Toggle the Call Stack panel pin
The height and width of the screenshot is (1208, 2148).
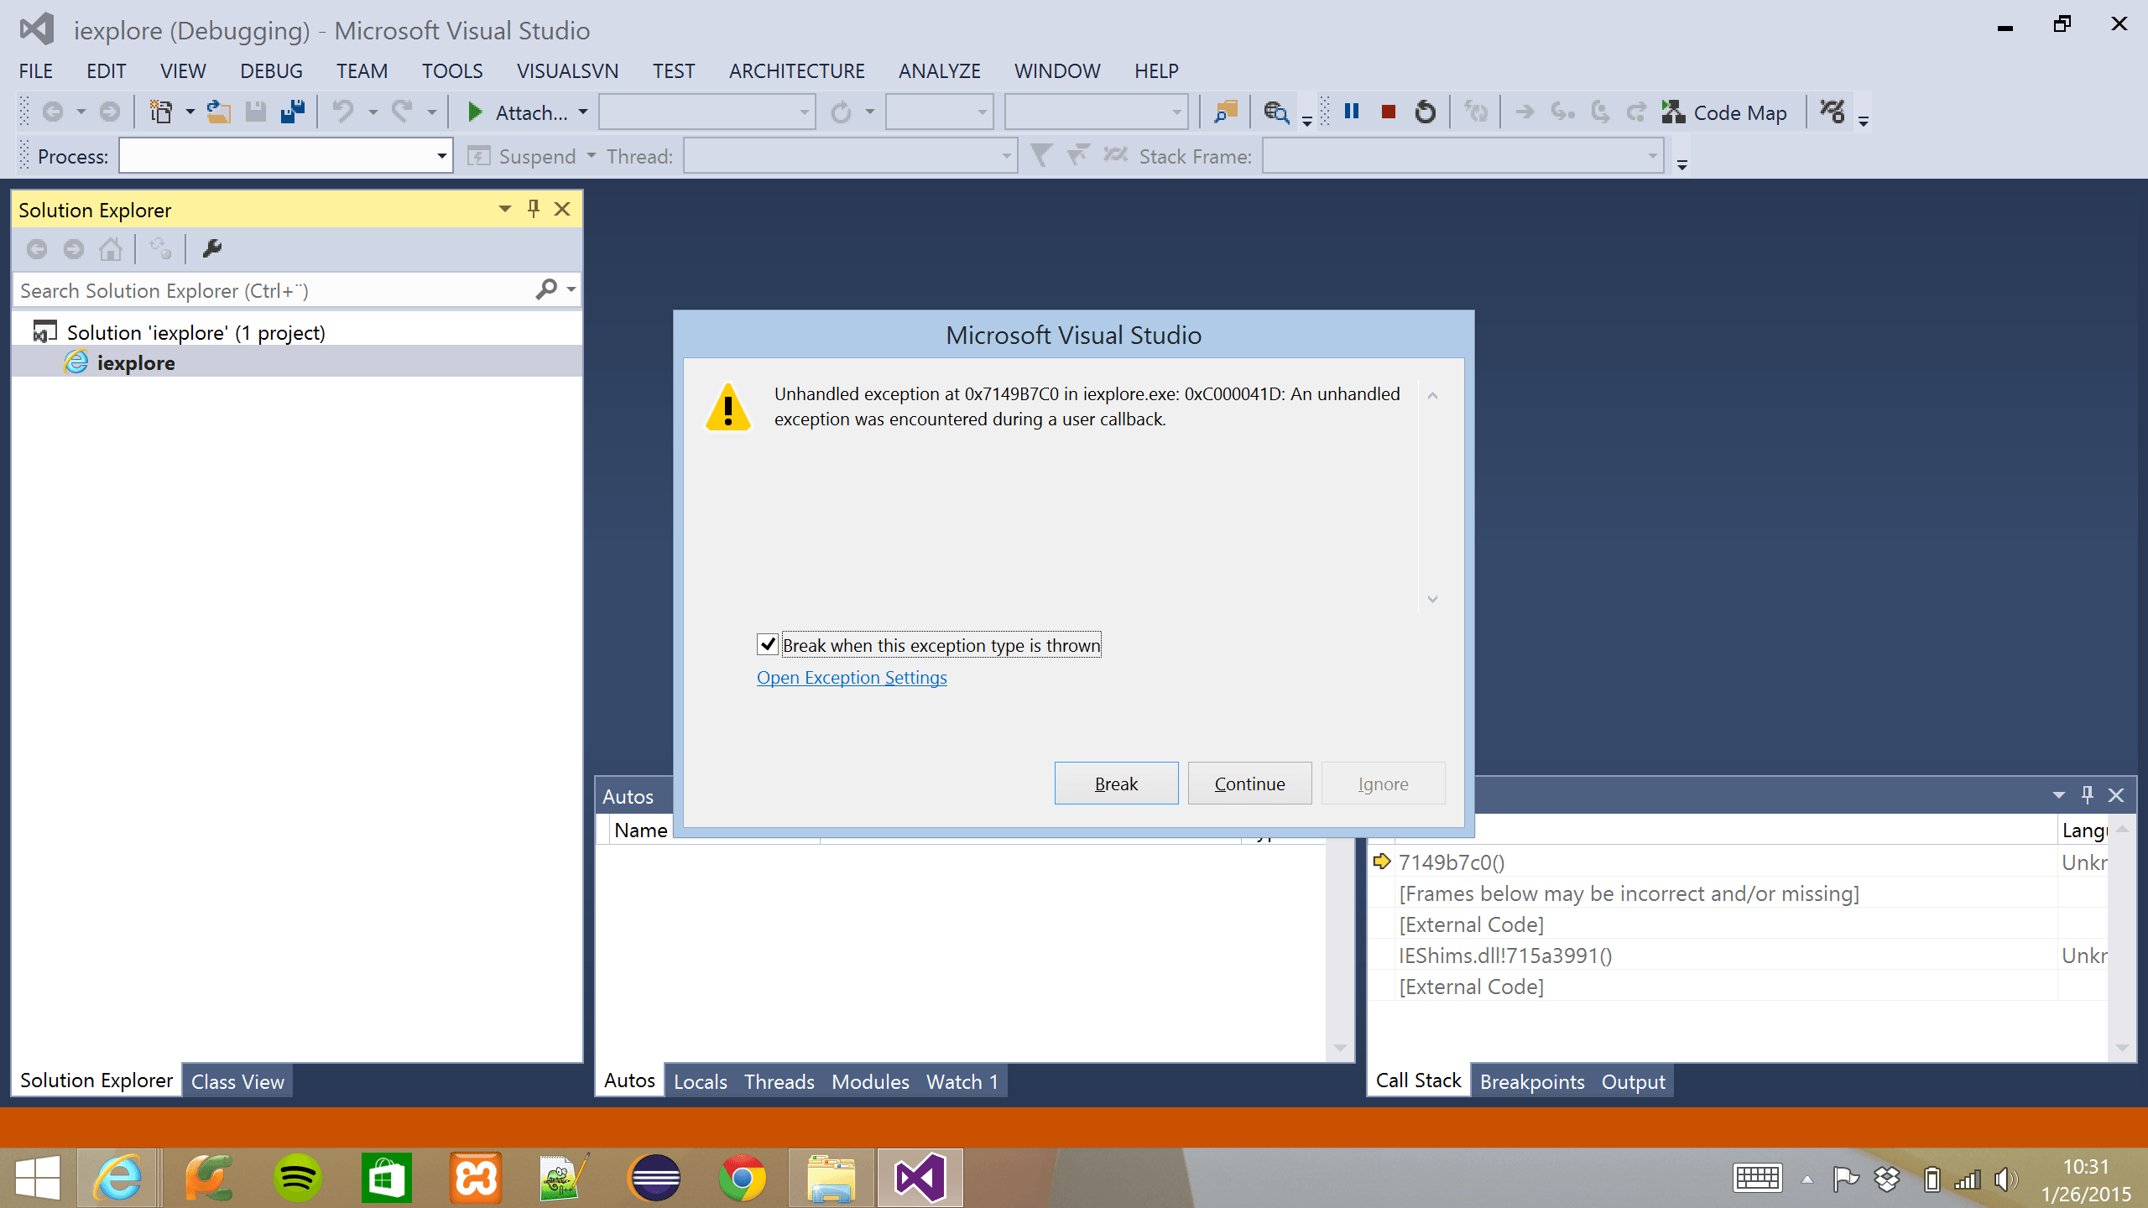coord(2087,794)
